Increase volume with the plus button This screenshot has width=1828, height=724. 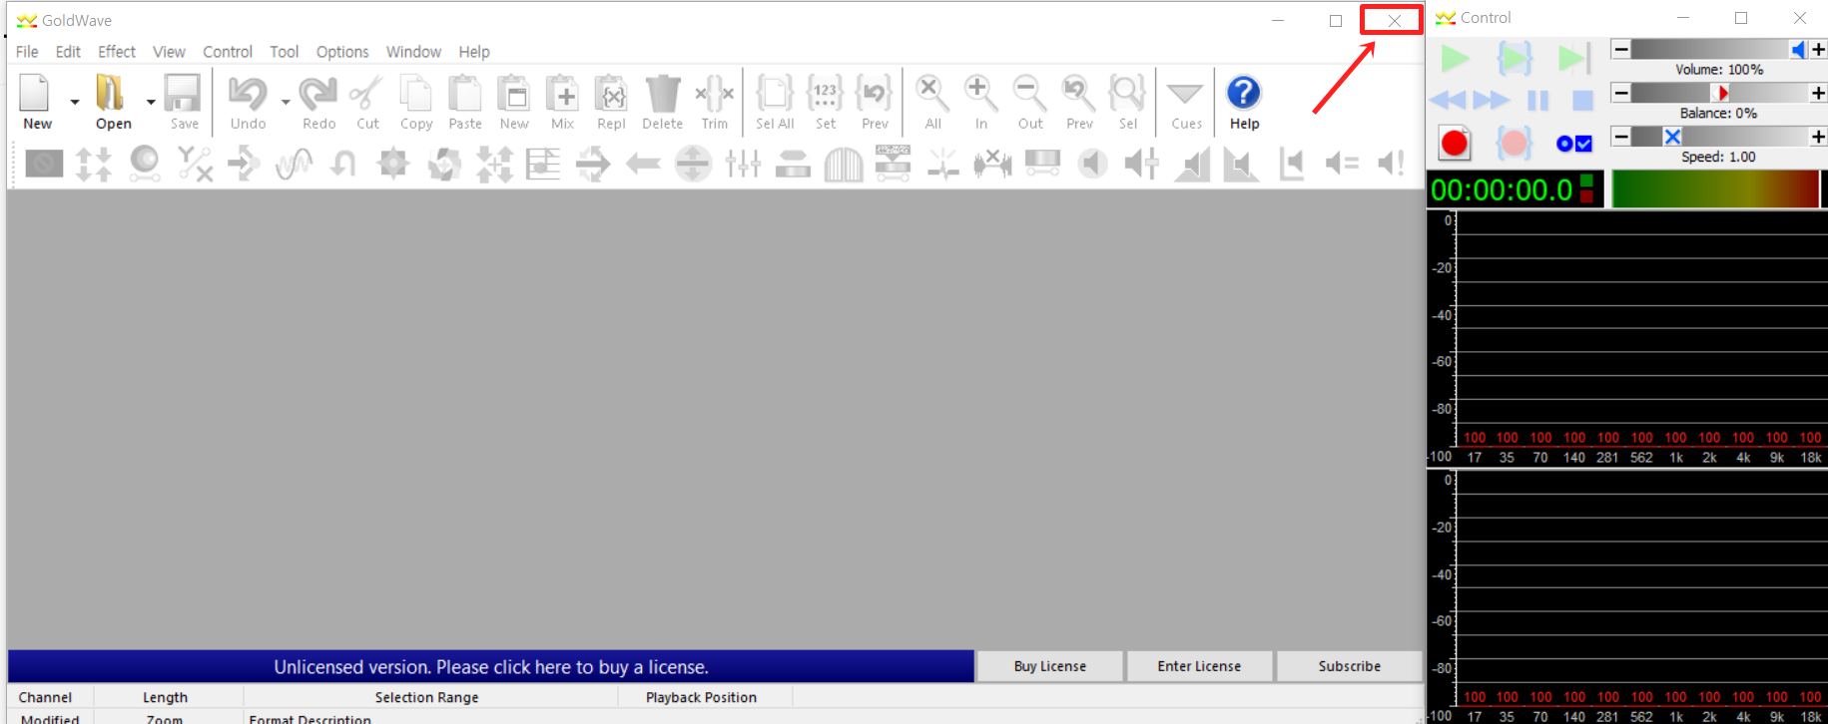point(1818,49)
